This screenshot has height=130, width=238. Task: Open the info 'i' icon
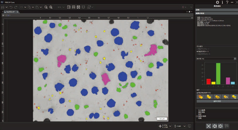point(222,2)
